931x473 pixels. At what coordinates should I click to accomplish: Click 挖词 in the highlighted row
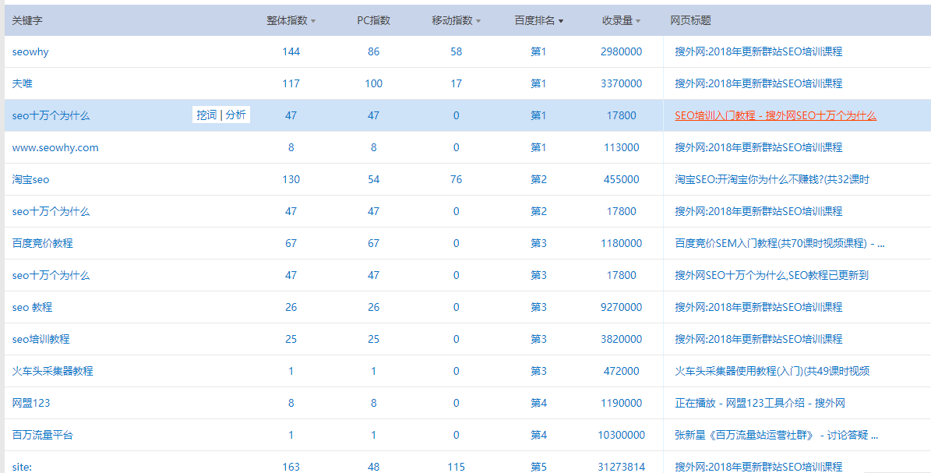[206, 115]
